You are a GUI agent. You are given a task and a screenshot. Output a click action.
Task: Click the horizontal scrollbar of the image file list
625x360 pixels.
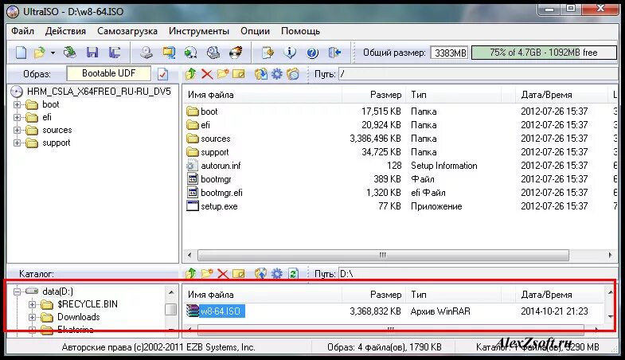(383, 255)
